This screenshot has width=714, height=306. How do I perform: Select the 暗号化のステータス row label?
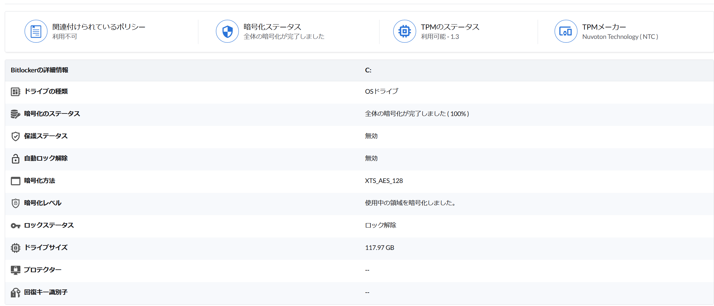[x=52, y=114]
